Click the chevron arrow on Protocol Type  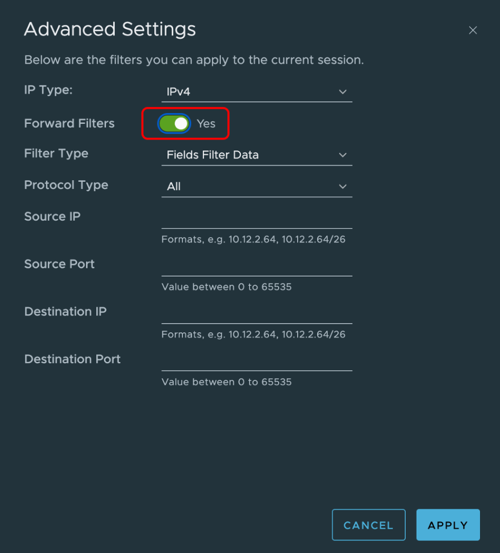tap(343, 186)
